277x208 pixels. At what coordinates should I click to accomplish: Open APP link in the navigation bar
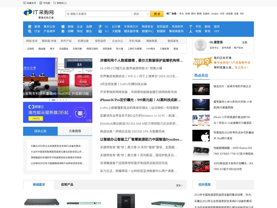(217, 31)
